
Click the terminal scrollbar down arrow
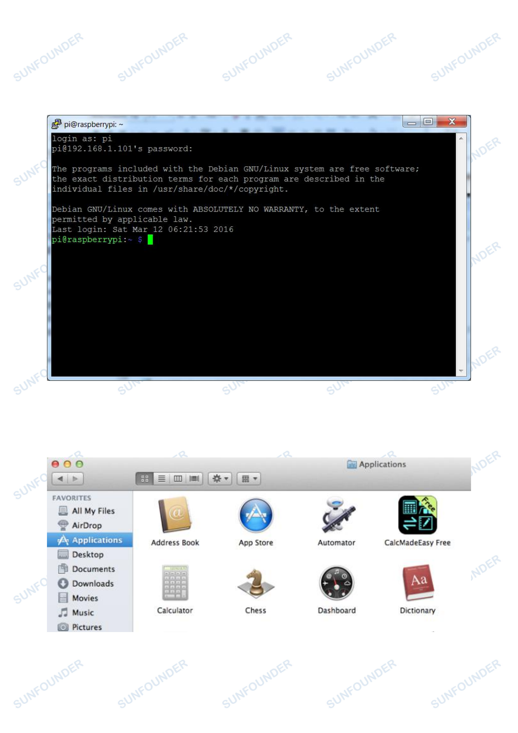461,371
